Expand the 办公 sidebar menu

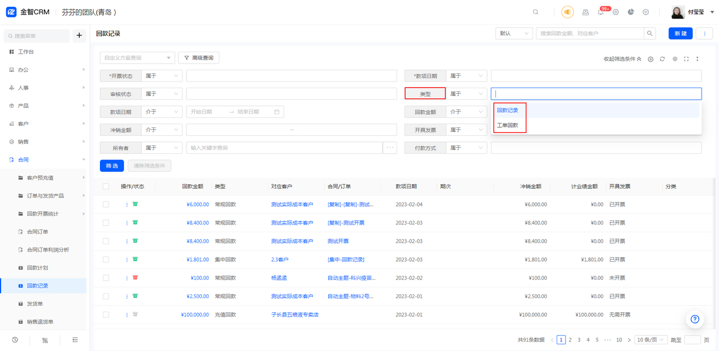pyautogui.click(x=43, y=70)
